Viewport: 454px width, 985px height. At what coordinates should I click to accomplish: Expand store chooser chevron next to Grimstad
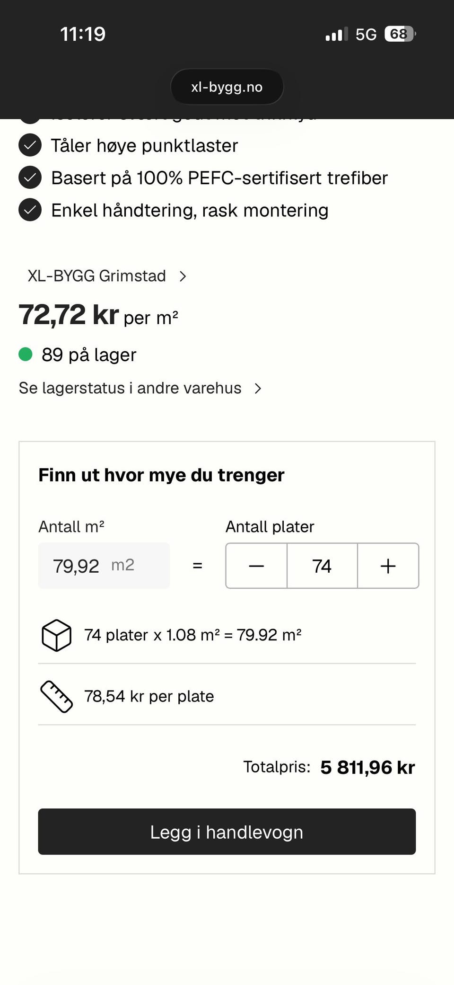click(183, 276)
